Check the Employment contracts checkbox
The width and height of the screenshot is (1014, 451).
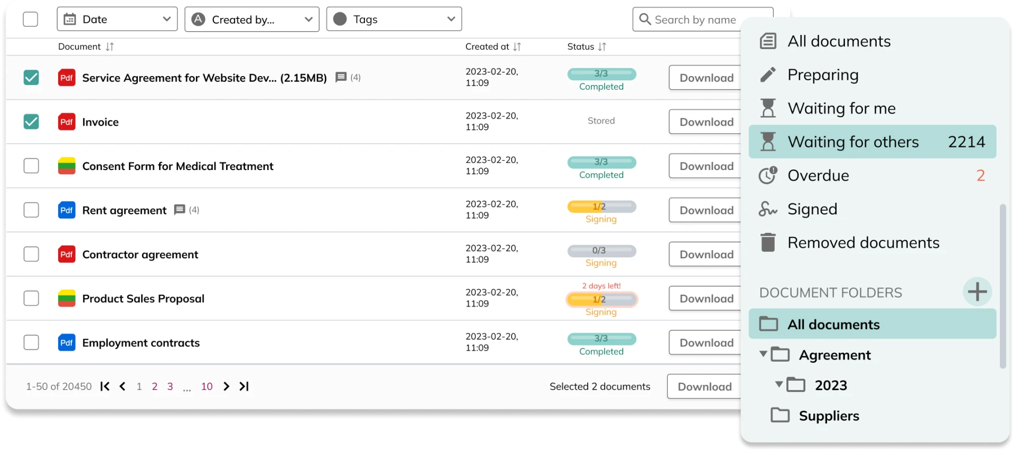point(31,343)
